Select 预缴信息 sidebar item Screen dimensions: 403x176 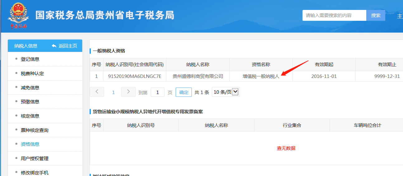(x=30, y=102)
